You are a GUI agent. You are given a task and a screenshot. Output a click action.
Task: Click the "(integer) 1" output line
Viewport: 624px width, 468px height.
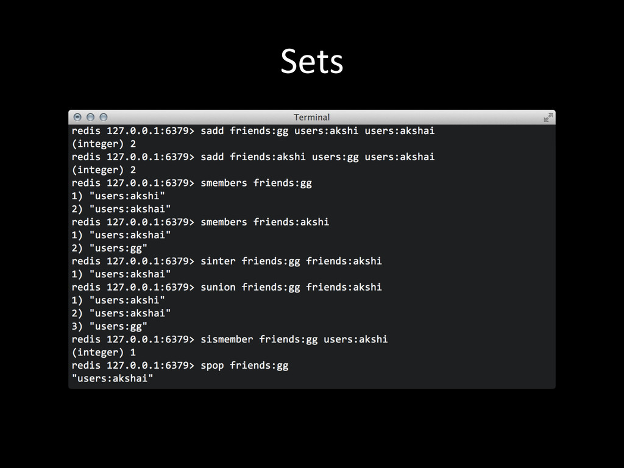(104, 352)
